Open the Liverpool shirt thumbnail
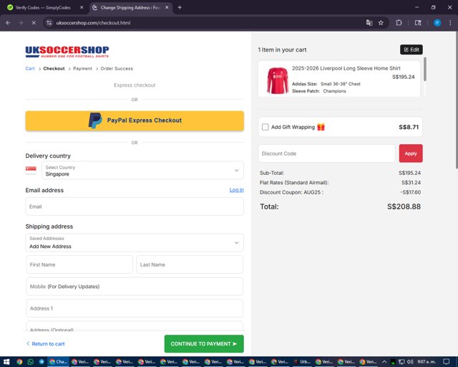 tap(277, 80)
